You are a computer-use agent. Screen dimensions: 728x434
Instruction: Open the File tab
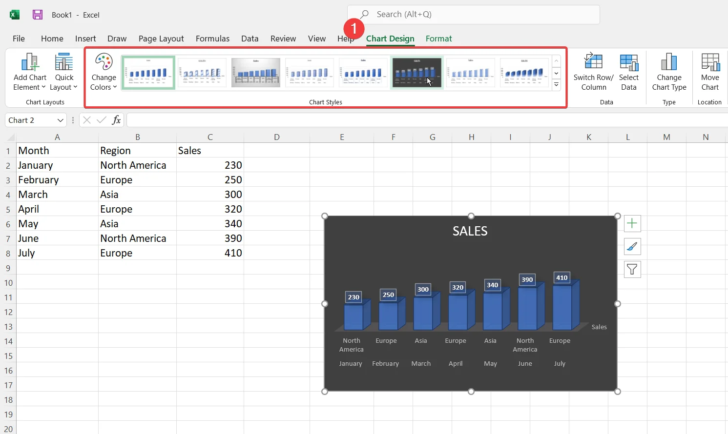click(19, 39)
